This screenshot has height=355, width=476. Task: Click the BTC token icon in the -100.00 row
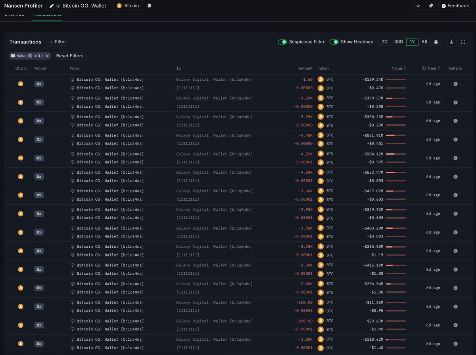point(321,302)
